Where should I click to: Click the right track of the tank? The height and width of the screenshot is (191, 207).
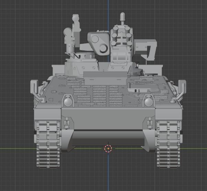point(168,144)
